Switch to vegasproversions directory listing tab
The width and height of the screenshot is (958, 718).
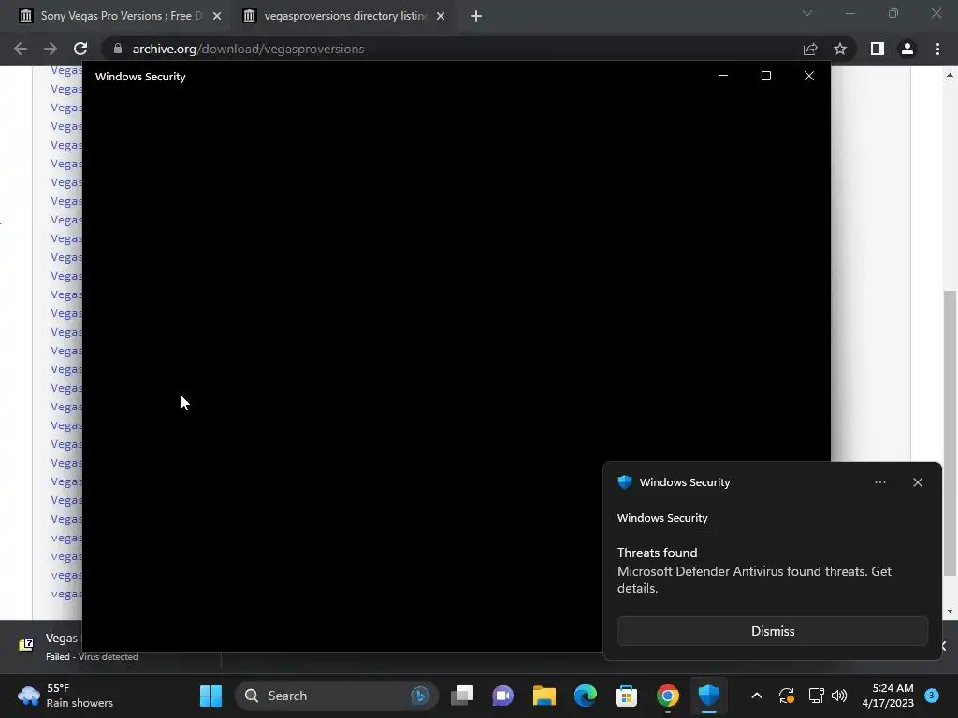pyautogui.click(x=345, y=16)
